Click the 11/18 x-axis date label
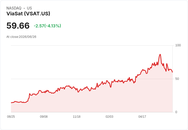 pyautogui.click(x=77, y=116)
